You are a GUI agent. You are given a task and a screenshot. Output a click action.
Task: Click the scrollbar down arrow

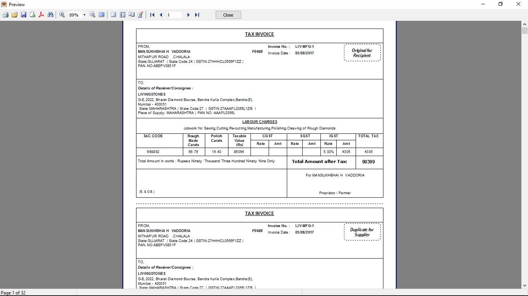click(x=525, y=286)
